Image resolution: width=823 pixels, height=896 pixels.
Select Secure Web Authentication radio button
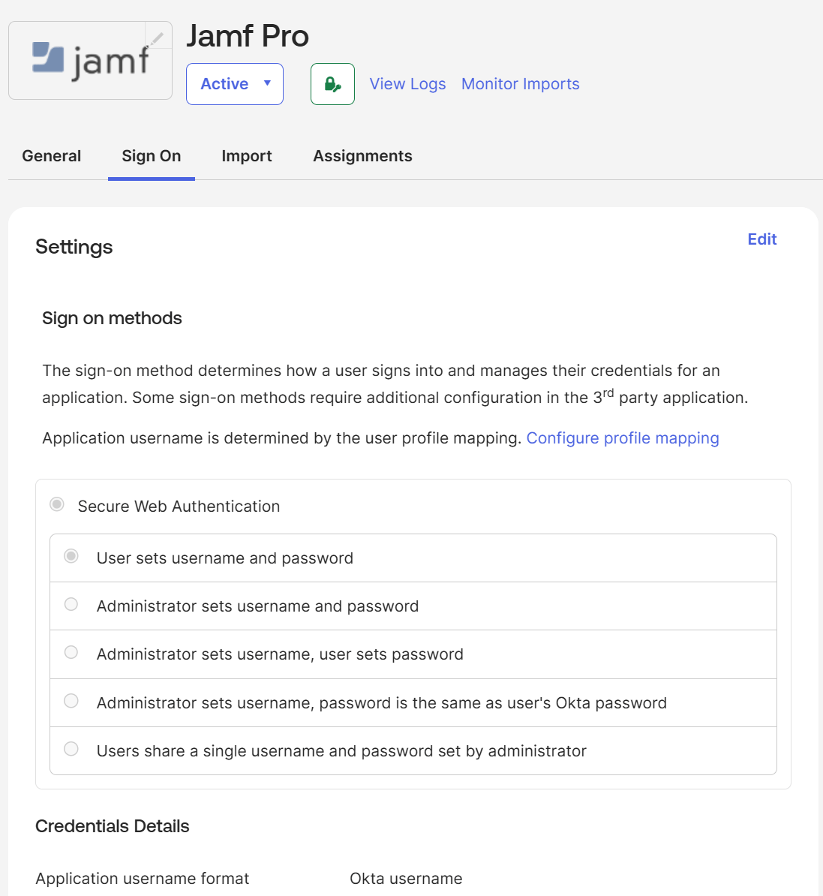tap(57, 504)
